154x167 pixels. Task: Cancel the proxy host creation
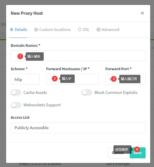pos(118,153)
